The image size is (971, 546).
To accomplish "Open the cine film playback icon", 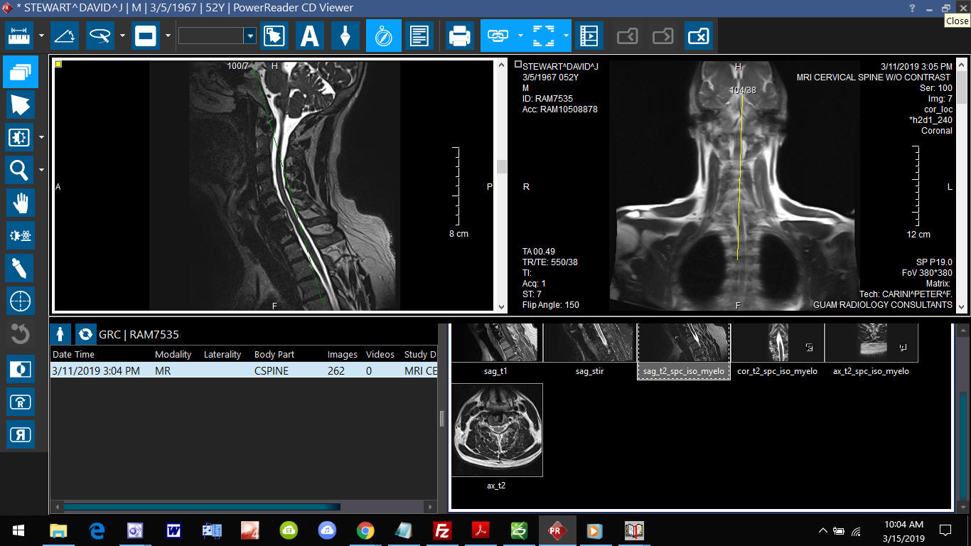I will tap(589, 36).
